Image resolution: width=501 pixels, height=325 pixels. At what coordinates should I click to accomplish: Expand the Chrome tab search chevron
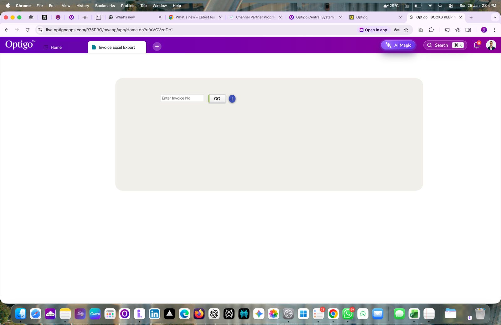pos(495,17)
